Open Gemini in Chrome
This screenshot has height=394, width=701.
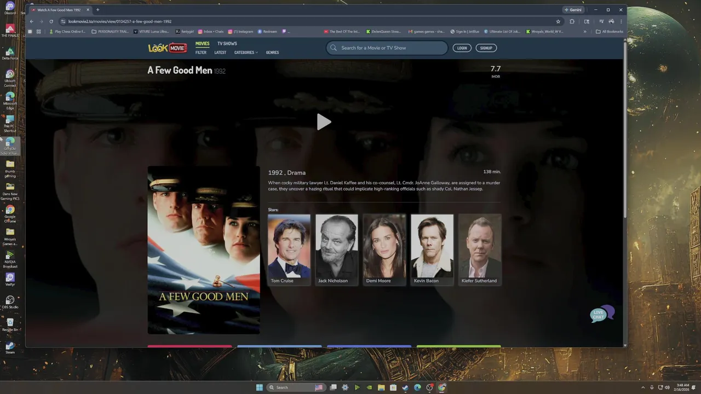(x=573, y=10)
